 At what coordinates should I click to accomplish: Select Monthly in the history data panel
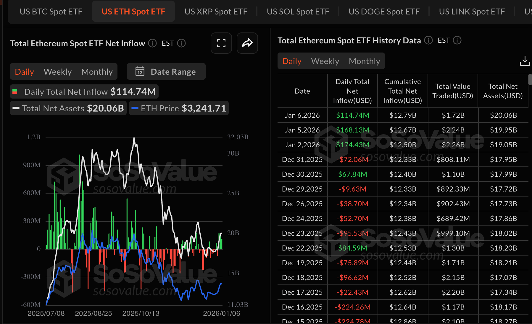tap(364, 61)
